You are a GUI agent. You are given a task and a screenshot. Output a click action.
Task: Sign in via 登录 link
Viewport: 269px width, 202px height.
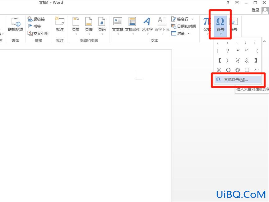[255, 10]
